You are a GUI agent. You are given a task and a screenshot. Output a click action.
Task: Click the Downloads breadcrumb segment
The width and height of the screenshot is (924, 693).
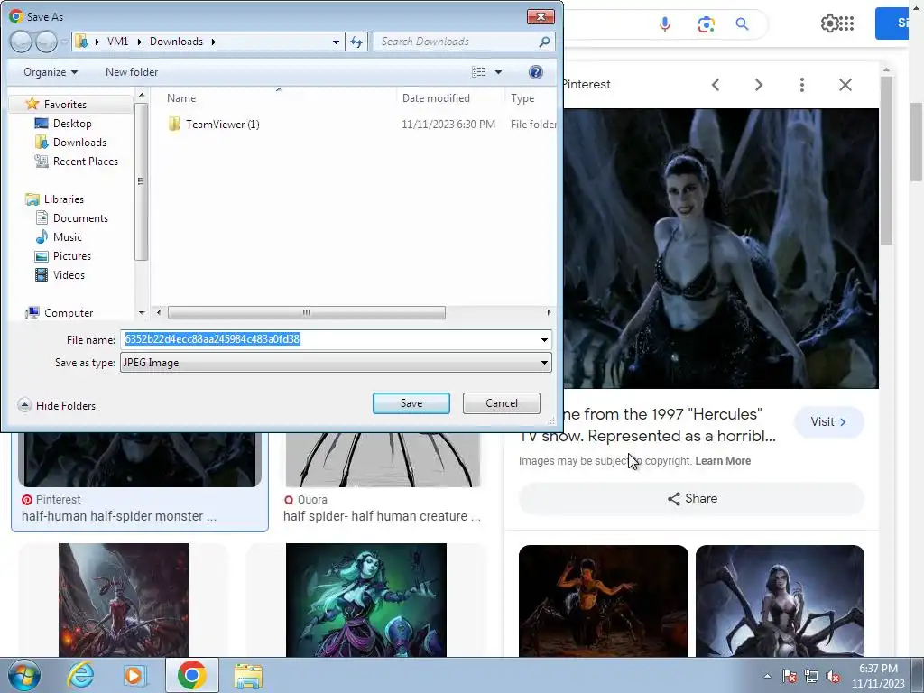tap(176, 42)
